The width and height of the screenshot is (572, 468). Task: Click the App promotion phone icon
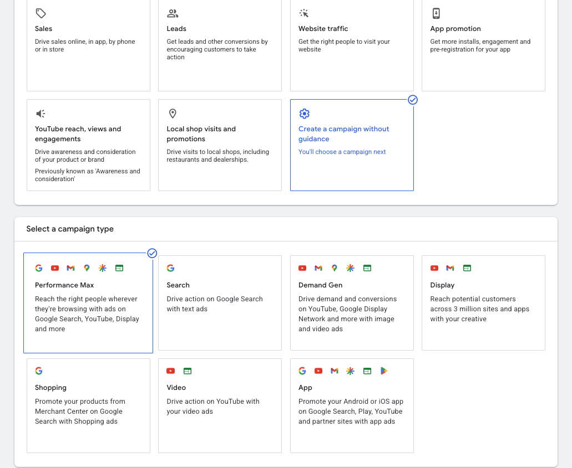point(436,13)
